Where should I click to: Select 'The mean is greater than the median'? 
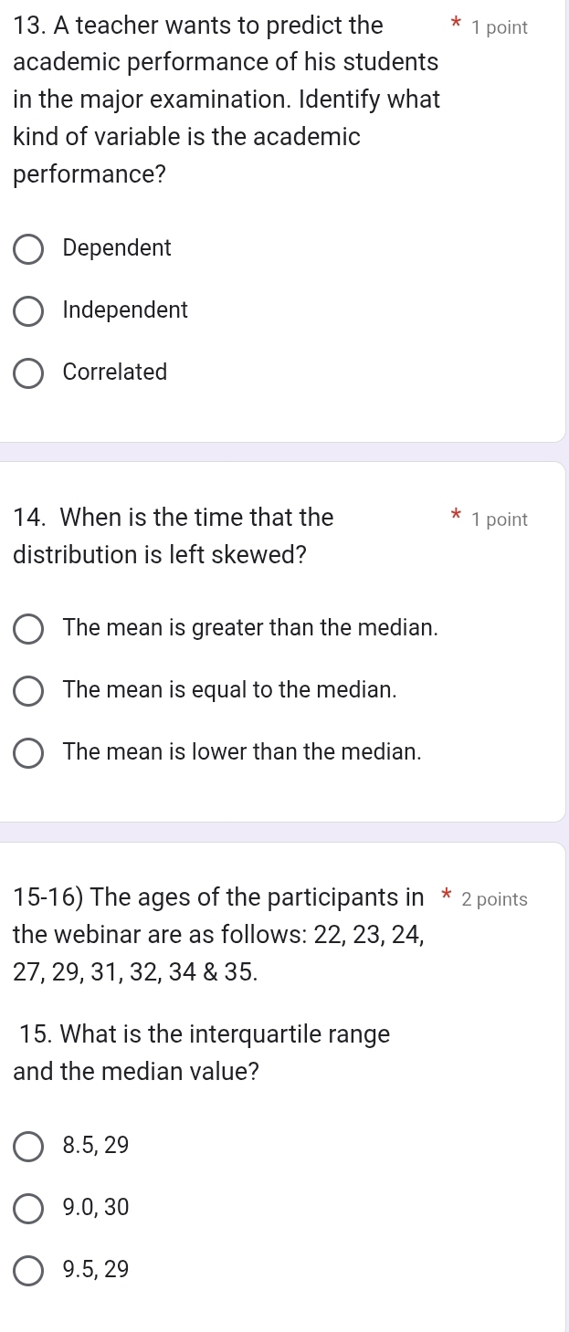pyautogui.click(x=28, y=628)
